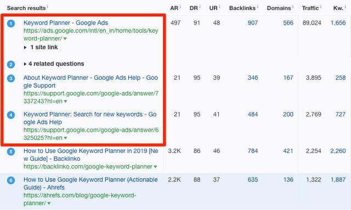
Task: Open Keyword Planner - Google Ads result title
Action: [66, 23]
